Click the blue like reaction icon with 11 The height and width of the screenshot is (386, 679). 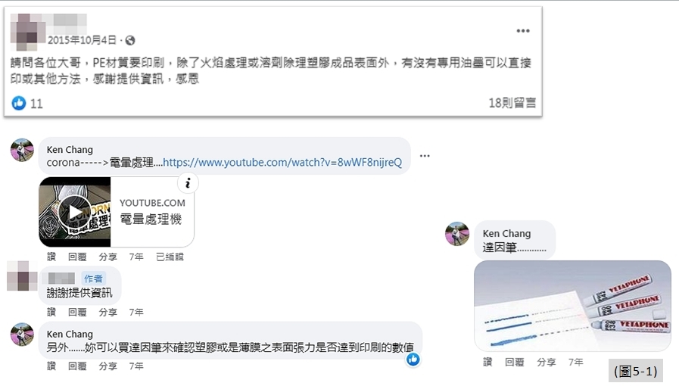(19, 103)
